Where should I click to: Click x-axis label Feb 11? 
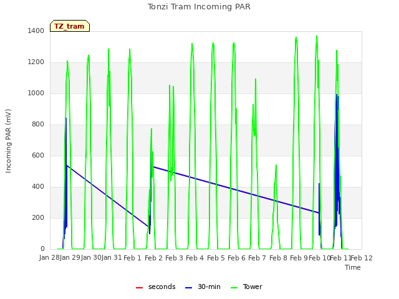340,258
